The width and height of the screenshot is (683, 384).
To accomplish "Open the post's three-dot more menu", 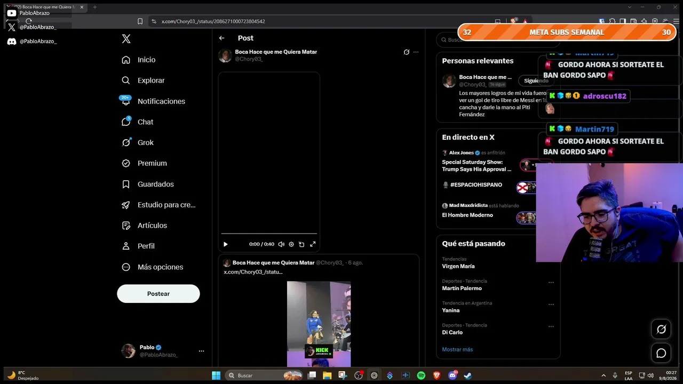I will (416, 52).
